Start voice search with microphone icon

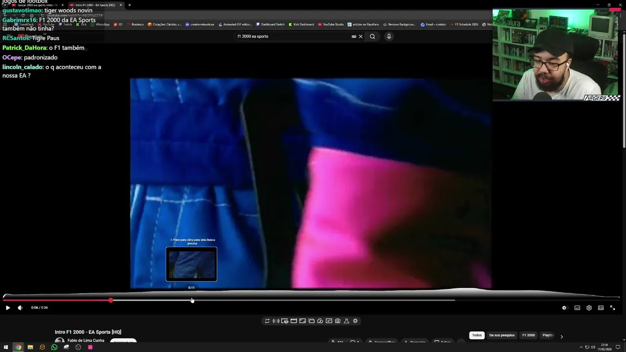tap(389, 36)
